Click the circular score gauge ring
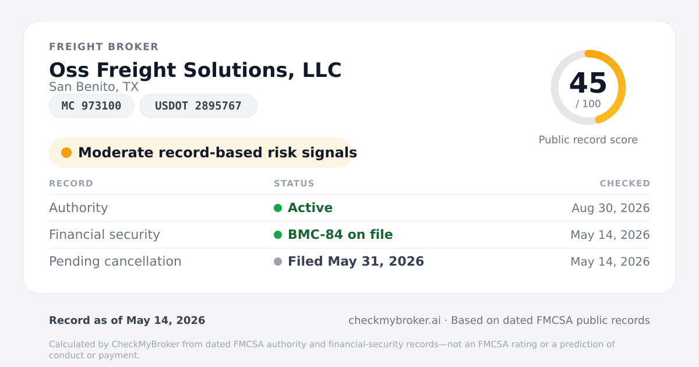Image resolution: width=699 pixels, height=367 pixels. click(588, 87)
